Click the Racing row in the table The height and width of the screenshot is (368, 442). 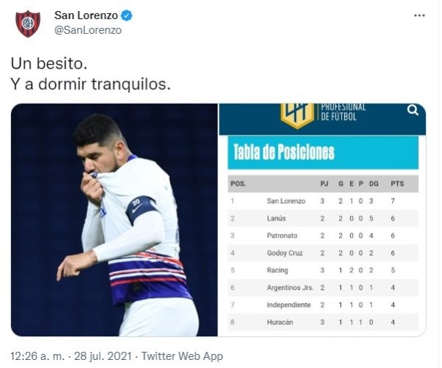[x=323, y=270]
